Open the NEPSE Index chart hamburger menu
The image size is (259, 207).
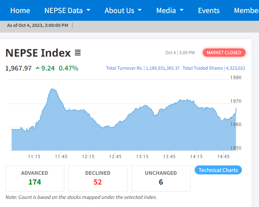(x=78, y=53)
